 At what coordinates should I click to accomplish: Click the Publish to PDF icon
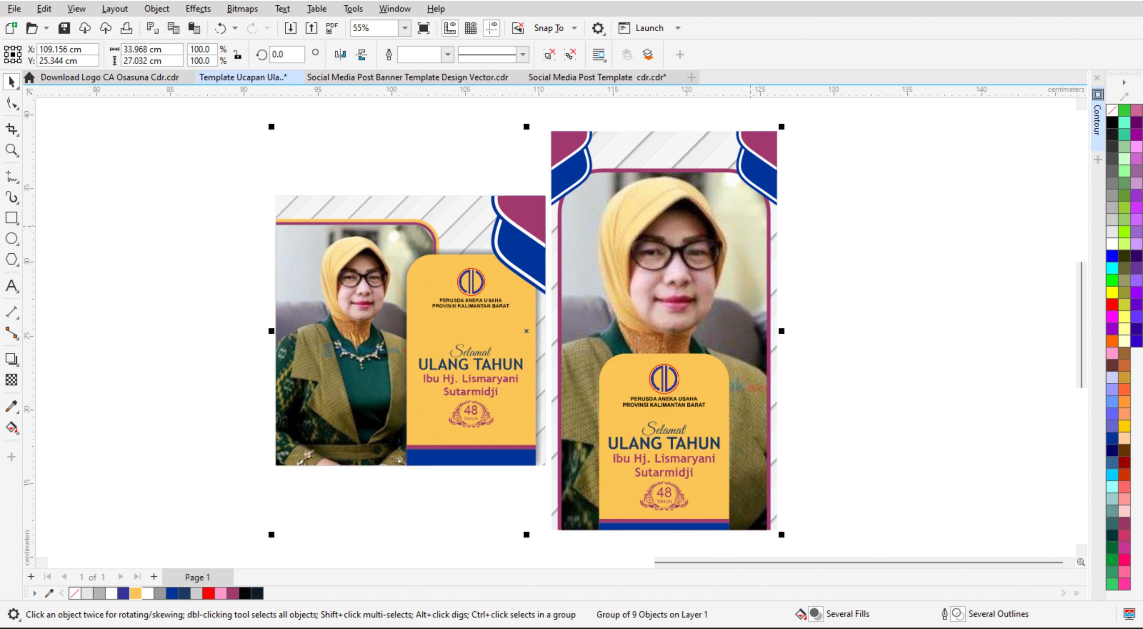coord(332,28)
